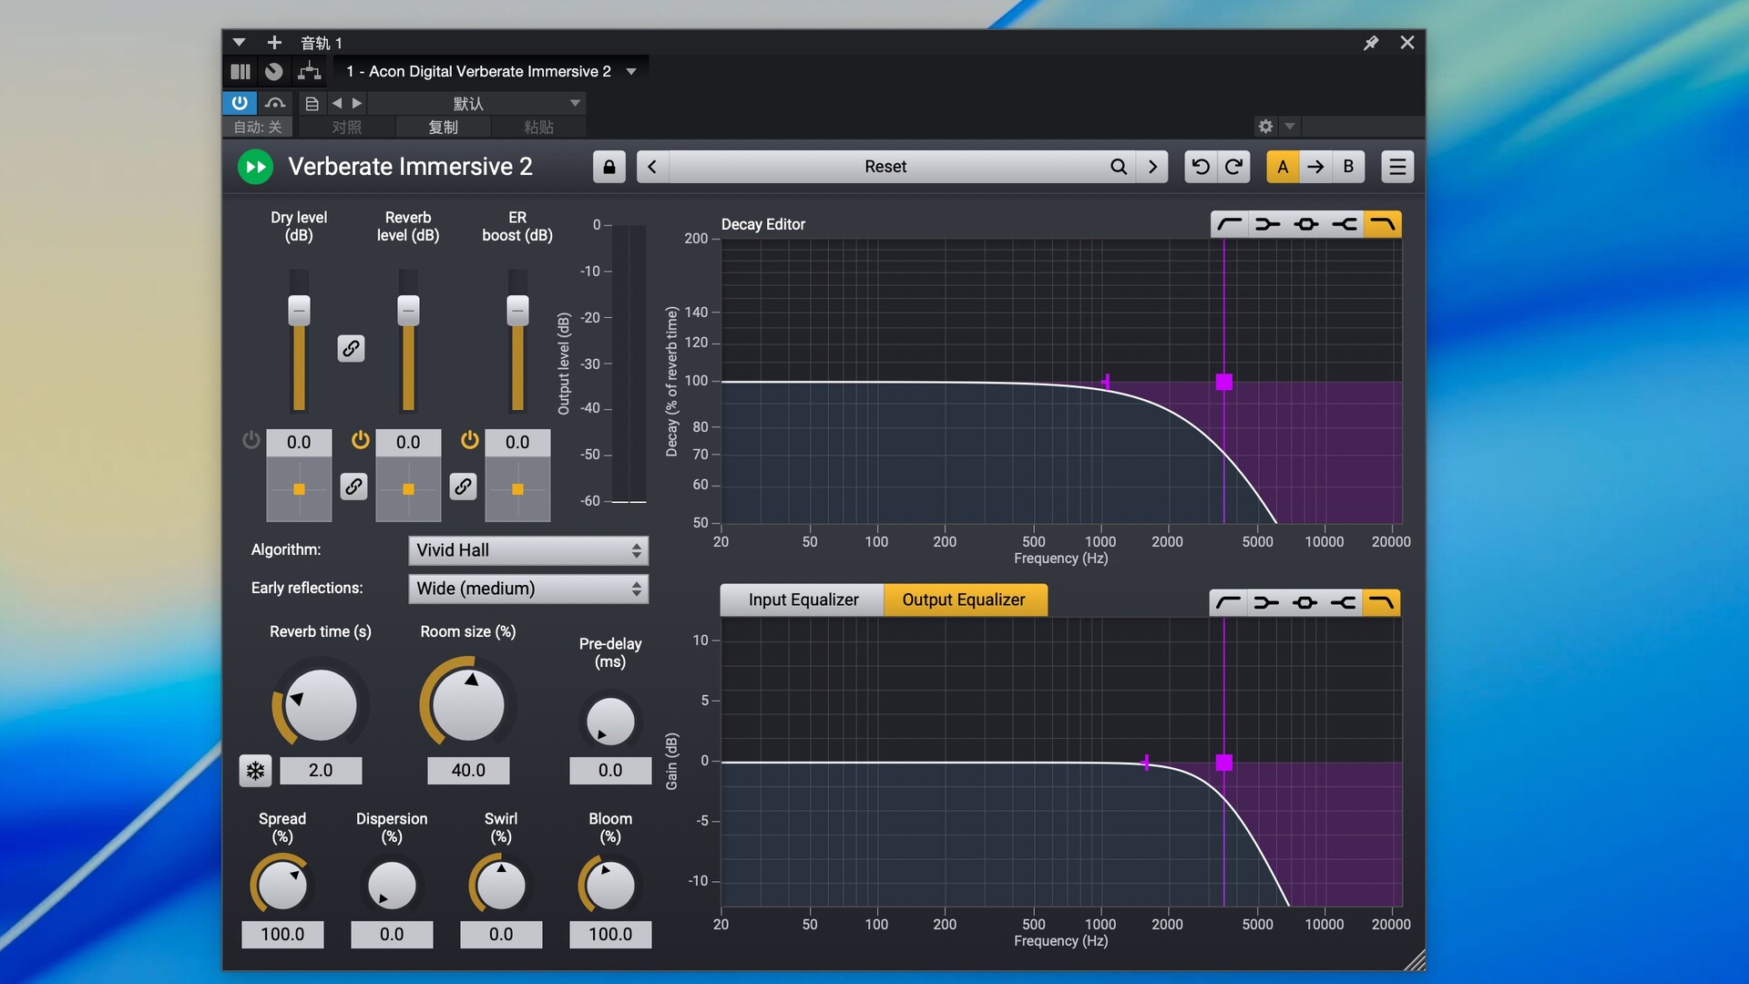Click the ER boost fader handle
Image resolution: width=1749 pixels, height=984 pixels.
[517, 311]
